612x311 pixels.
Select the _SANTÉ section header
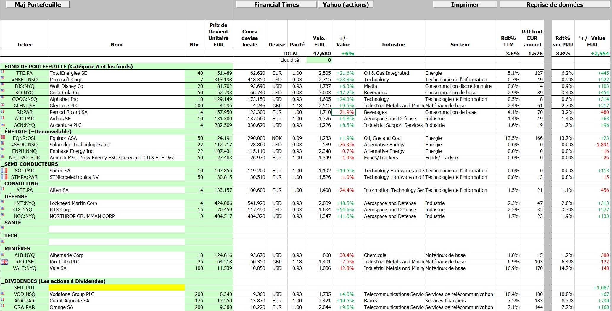117,223
